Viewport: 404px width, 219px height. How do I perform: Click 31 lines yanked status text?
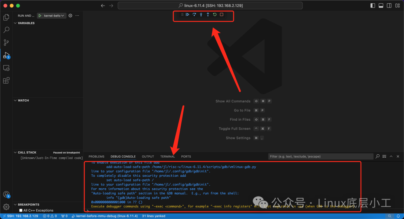(154, 216)
